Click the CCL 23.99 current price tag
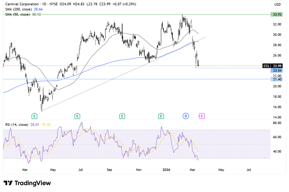The width and height of the screenshot is (289, 192). click(x=273, y=66)
